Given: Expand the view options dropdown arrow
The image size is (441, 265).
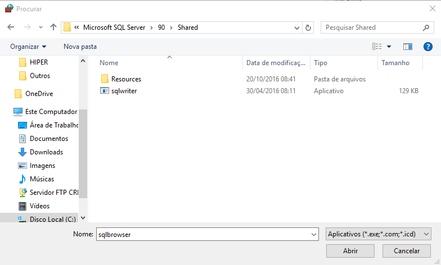Looking at the screenshot, I should 389,47.
